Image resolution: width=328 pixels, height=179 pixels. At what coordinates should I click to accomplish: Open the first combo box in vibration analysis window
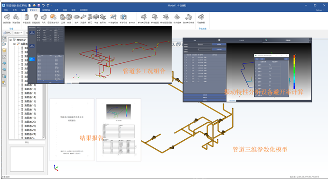pos(205,44)
